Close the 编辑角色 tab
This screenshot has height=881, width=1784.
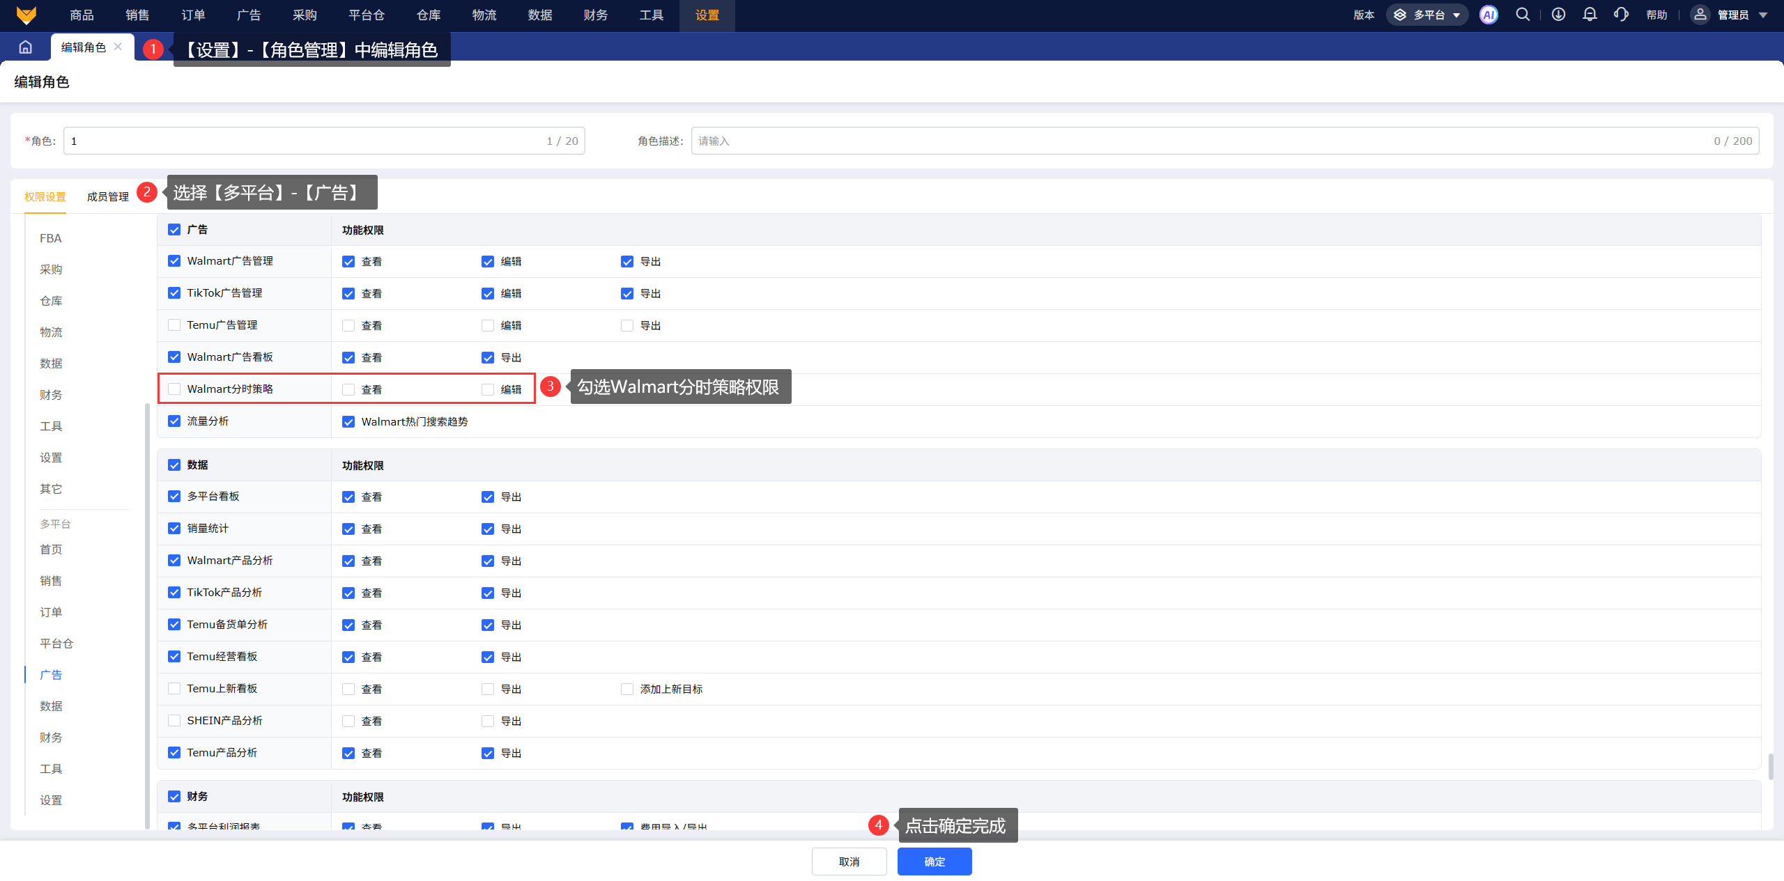(118, 47)
